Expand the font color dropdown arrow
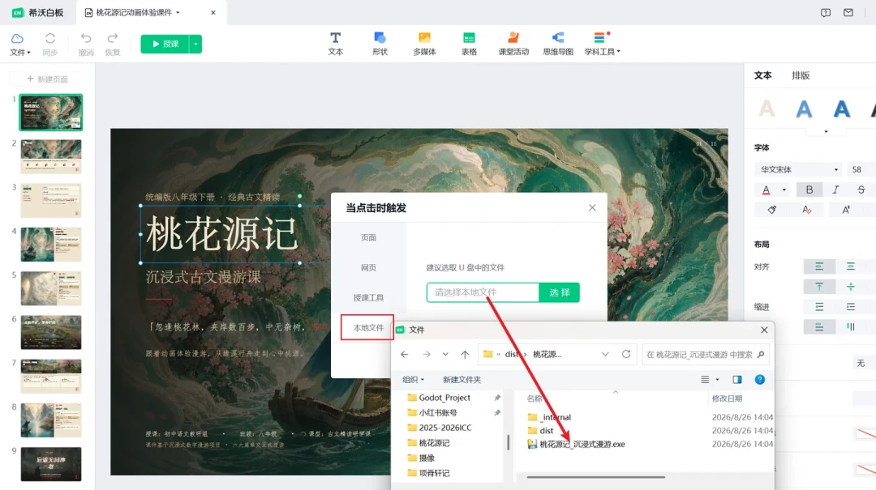Image resolution: width=876 pixels, height=490 pixels. (784, 190)
